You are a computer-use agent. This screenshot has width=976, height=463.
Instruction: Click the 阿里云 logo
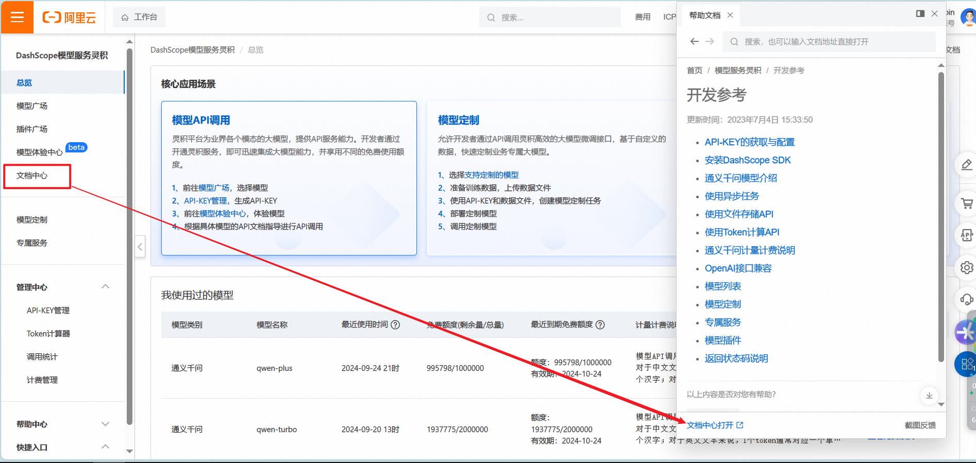[x=69, y=18]
